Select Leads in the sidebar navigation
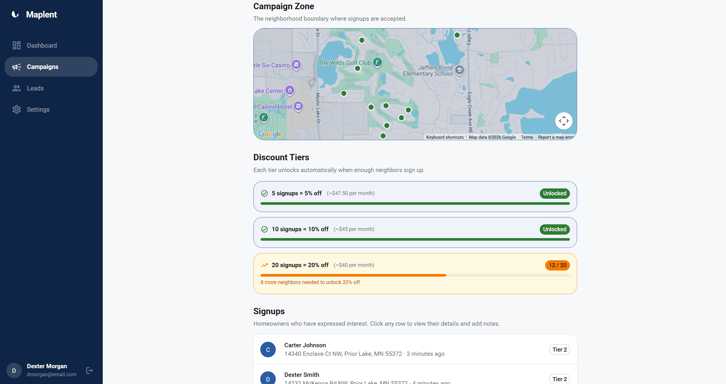This screenshot has width=726, height=384. coord(35,88)
